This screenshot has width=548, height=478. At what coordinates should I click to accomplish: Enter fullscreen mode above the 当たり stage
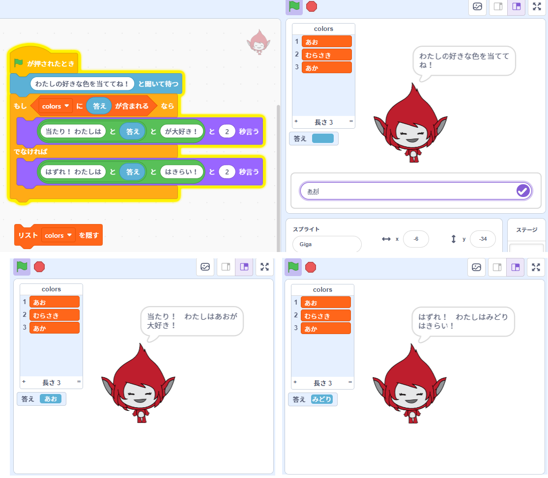(x=264, y=267)
